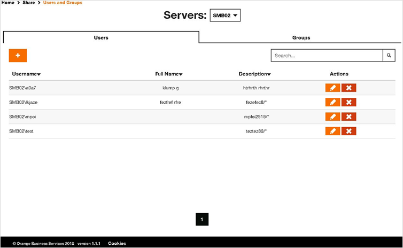Image resolution: width=403 pixels, height=248 pixels.
Task: Delete user SMB02\test with X icon
Action: [x=349, y=131]
